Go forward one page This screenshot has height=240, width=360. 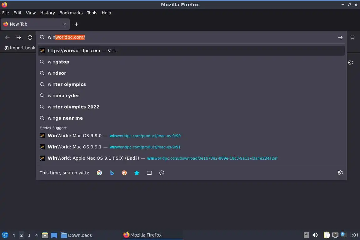19,37
